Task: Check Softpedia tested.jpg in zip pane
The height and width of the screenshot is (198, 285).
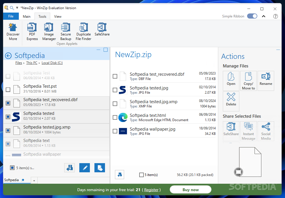Action: pyautogui.click(x=115, y=90)
